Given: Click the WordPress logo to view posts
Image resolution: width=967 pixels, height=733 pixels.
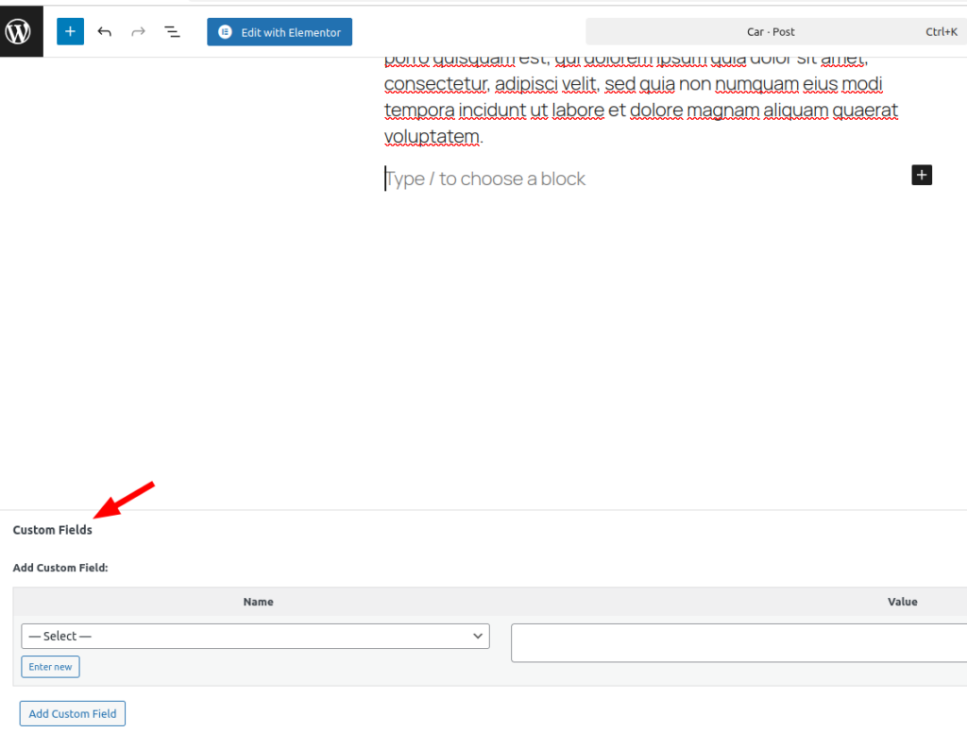Looking at the screenshot, I should point(19,31).
